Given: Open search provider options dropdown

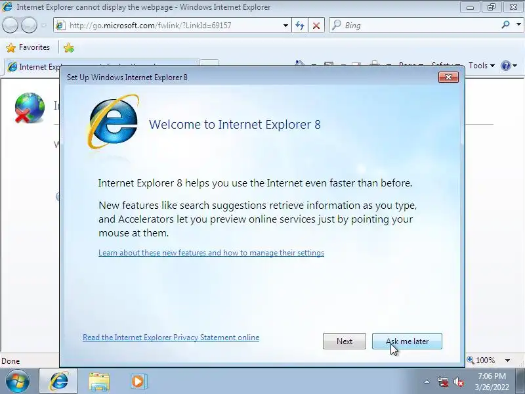Looking at the screenshot, I should (x=518, y=25).
